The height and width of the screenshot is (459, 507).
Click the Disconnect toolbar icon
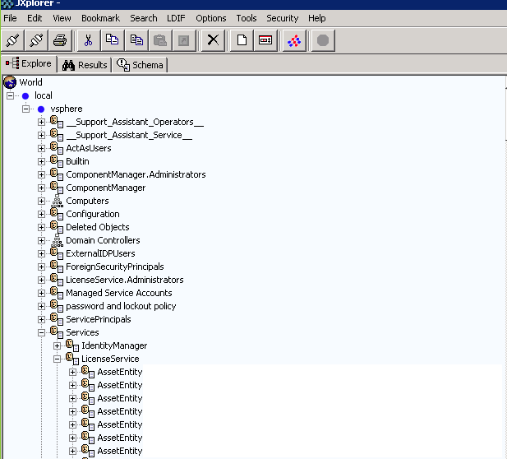36,41
